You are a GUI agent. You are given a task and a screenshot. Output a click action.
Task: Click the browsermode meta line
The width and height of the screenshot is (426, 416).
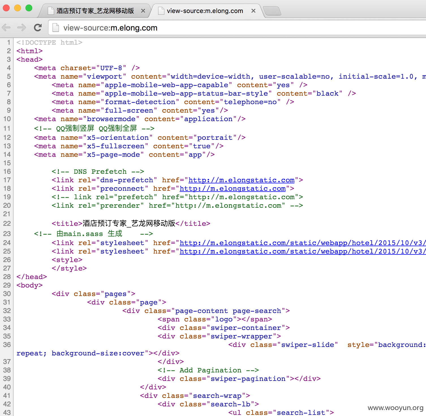(x=140, y=119)
